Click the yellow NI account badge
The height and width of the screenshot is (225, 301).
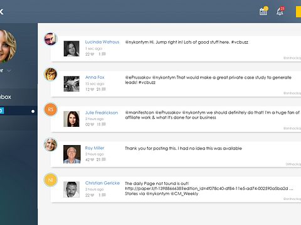(51, 180)
